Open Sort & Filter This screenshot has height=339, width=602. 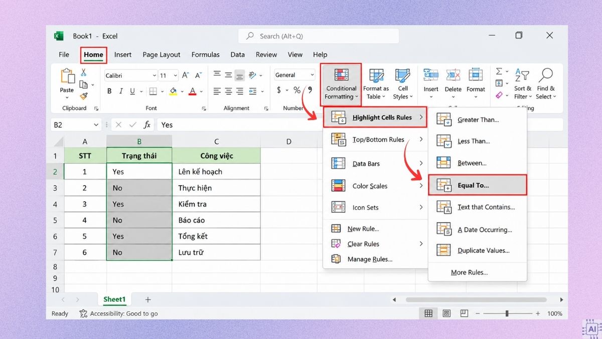523,84
